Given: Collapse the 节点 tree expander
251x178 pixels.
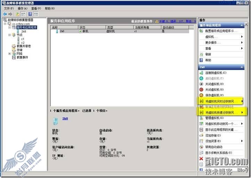Looking at the screenshot, I should pos(10,35).
